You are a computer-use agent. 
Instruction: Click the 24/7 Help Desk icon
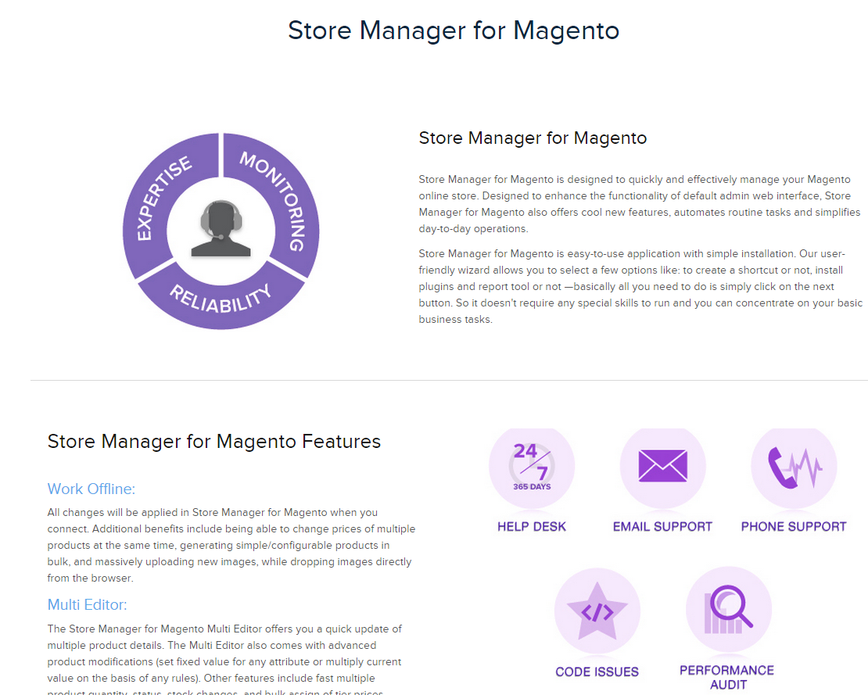pyautogui.click(x=532, y=468)
